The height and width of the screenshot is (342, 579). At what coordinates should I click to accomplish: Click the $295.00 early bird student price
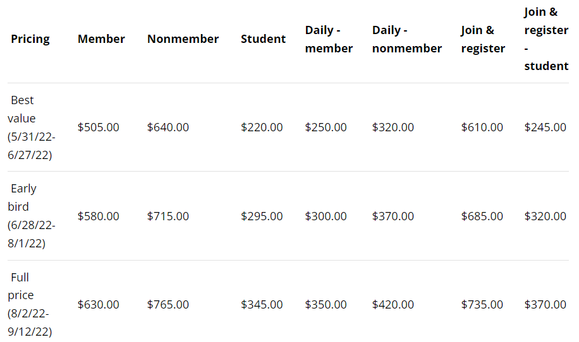click(262, 216)
